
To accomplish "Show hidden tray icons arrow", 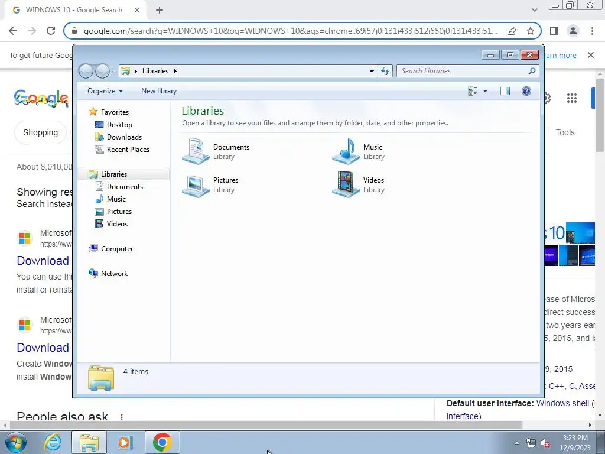I will pyautogui.click(x=516, y=443).
